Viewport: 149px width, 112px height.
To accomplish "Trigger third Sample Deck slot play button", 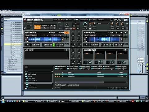I will click(x=108, y=62).
